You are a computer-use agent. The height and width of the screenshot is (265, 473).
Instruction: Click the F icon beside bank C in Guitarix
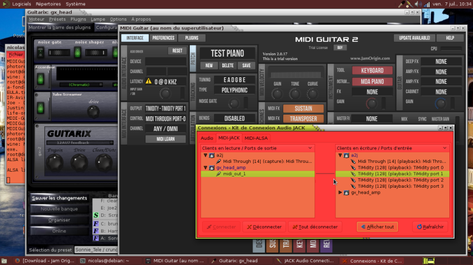click(96, 224)
